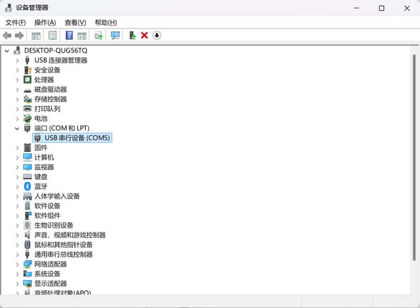420x308 pixels.
Task: Open the Properties toolbar icon
Action: pos(52,35)
